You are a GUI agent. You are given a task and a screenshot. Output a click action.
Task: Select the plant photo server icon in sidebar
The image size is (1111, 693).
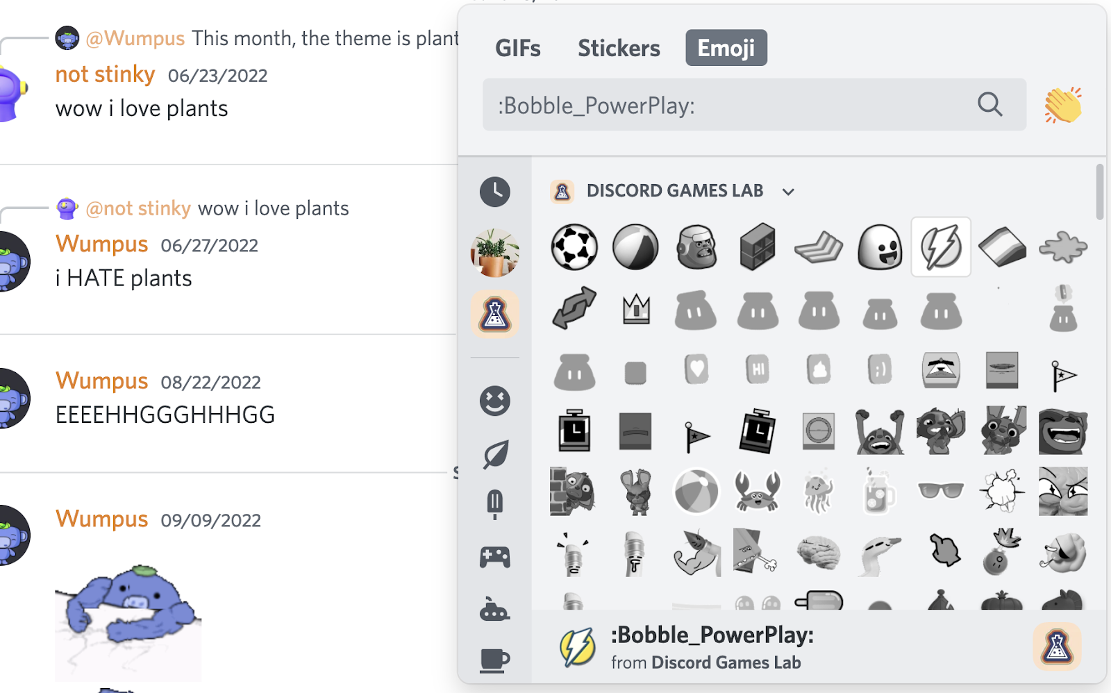pyautogui.click(x=495, y=253)
